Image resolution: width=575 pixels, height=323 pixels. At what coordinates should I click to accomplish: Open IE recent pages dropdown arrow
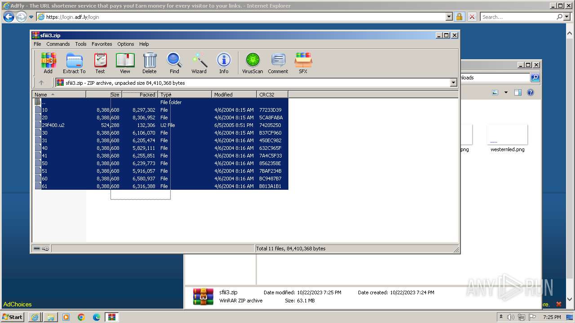[31, 17]
